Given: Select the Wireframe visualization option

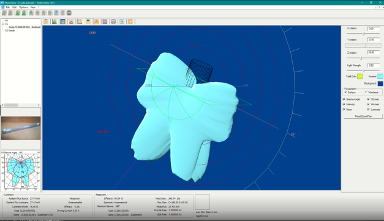Looking at the screenshot, I should (x=372, y=92).
